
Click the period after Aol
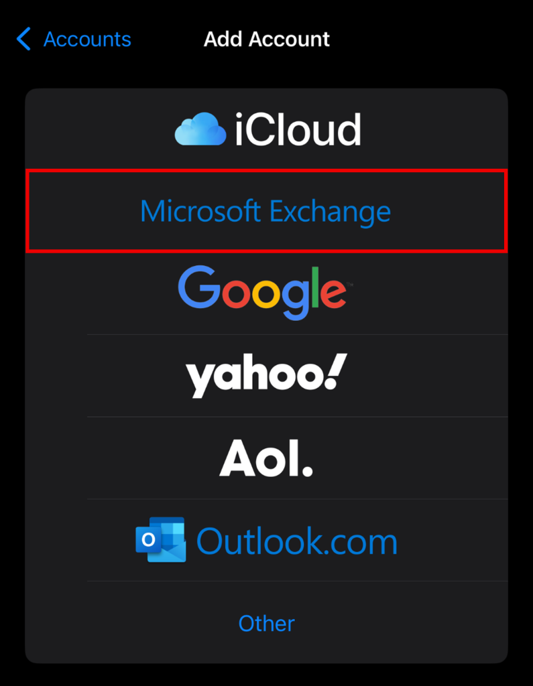coord(308,471)
